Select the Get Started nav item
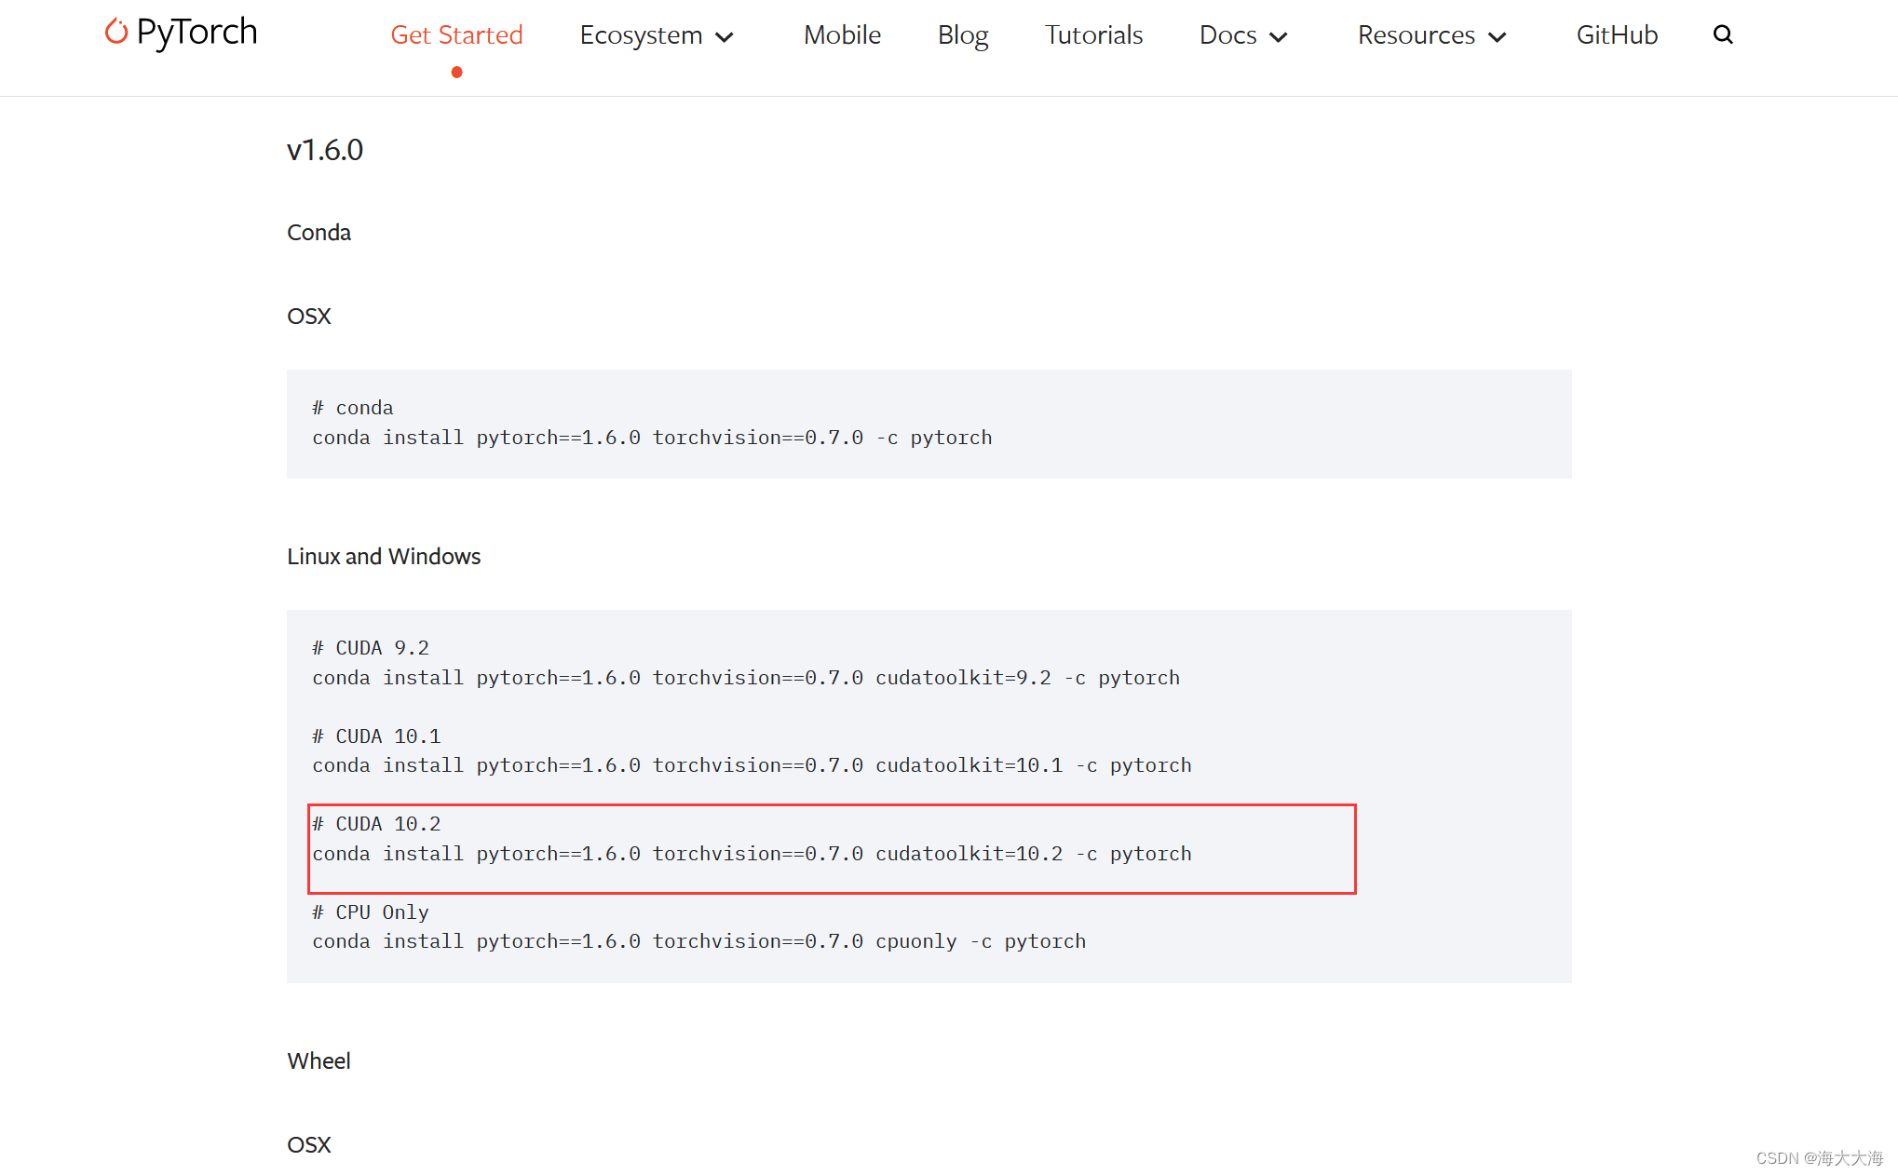The height and width of the screenshot is (1175, 1898). tap(456, 34)
